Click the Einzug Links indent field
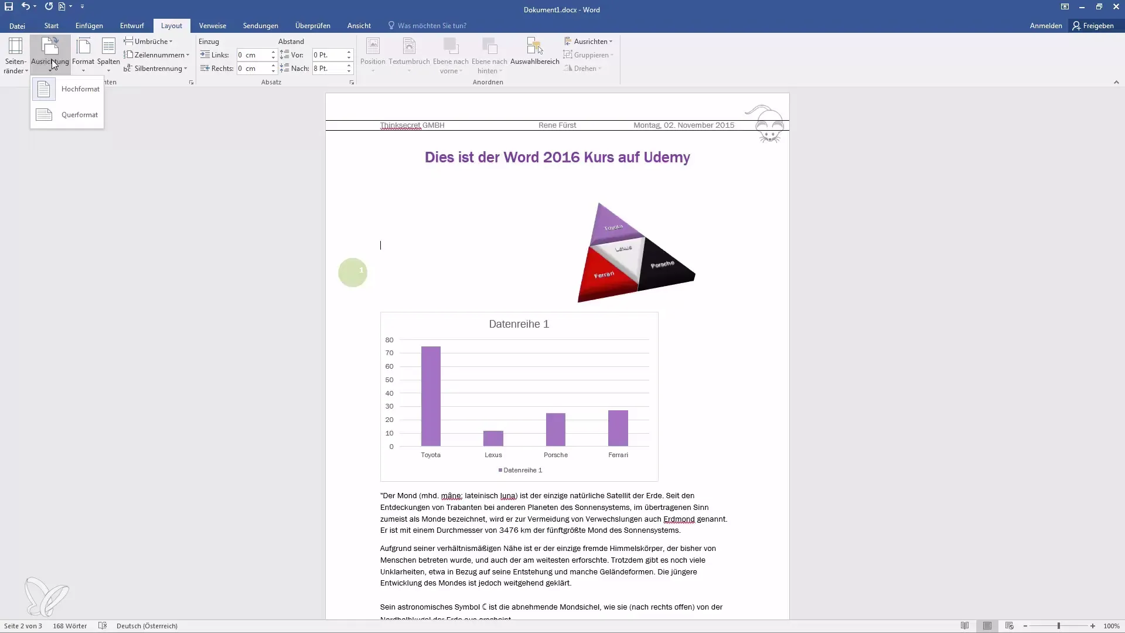1125x633 pixels. coord(253,55)
